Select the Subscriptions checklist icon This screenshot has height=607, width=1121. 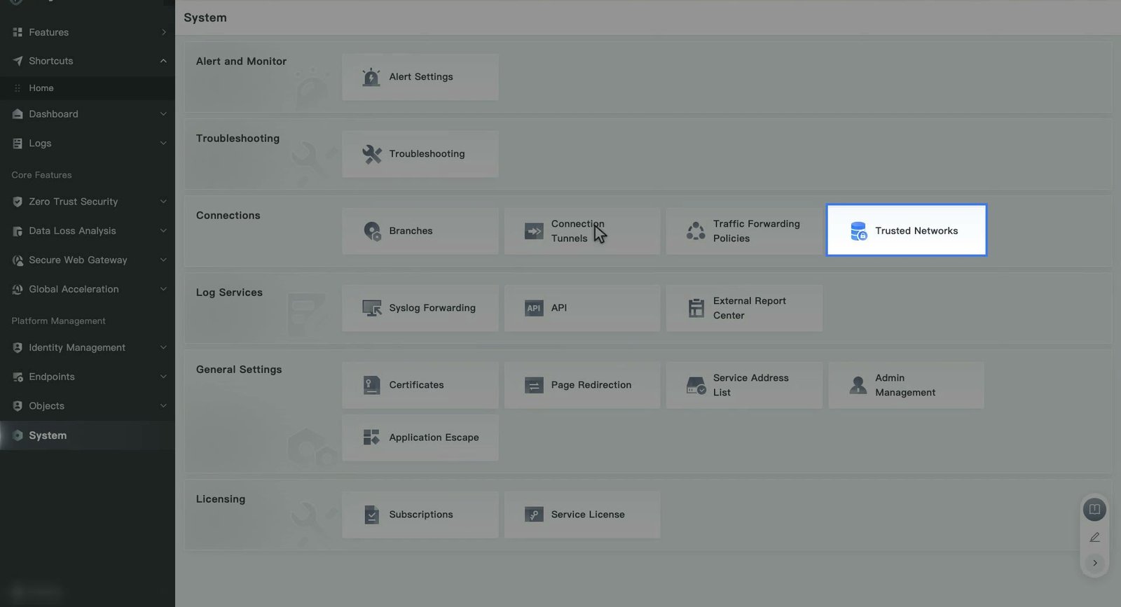371,515
